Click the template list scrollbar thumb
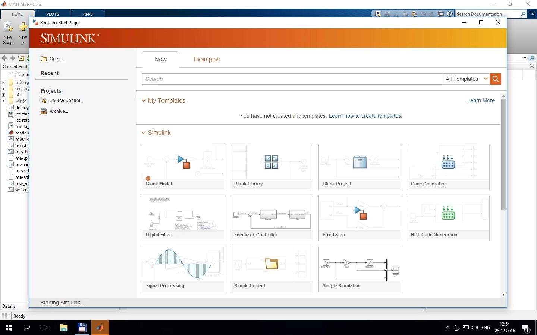 503,154
